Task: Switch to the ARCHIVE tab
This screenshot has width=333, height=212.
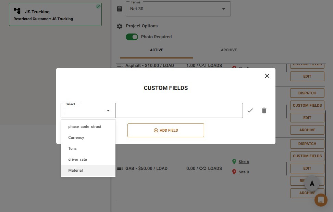Action: point(229,50)
